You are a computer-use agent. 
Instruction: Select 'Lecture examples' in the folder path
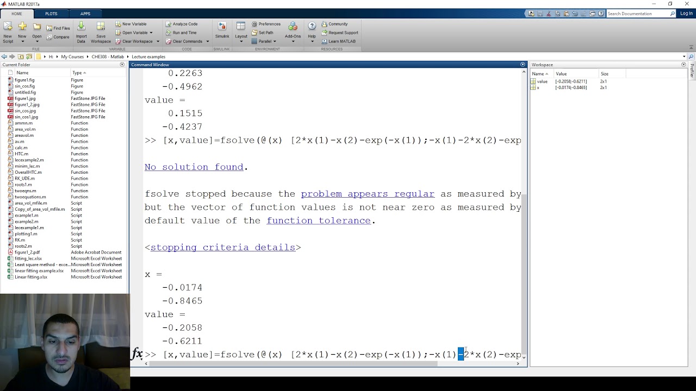click(148, 56)
